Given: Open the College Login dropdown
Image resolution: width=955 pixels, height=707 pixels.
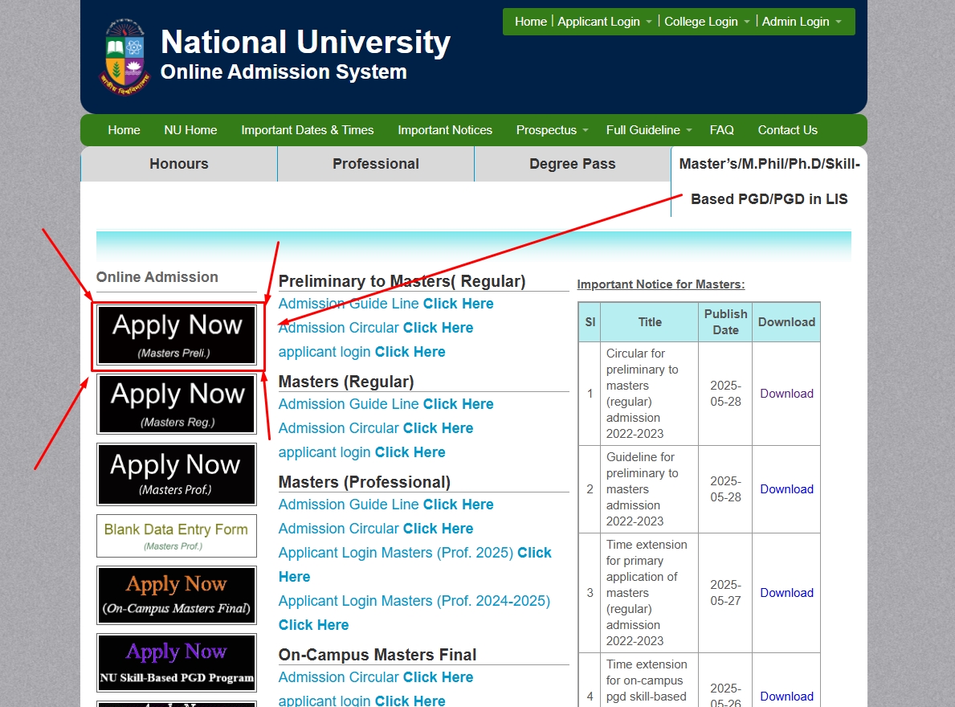Looking at the screenshot, I should [707, 22].
